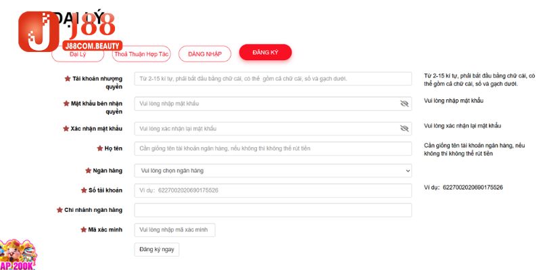Click the Đăng ký ngay button

point(157,249)
